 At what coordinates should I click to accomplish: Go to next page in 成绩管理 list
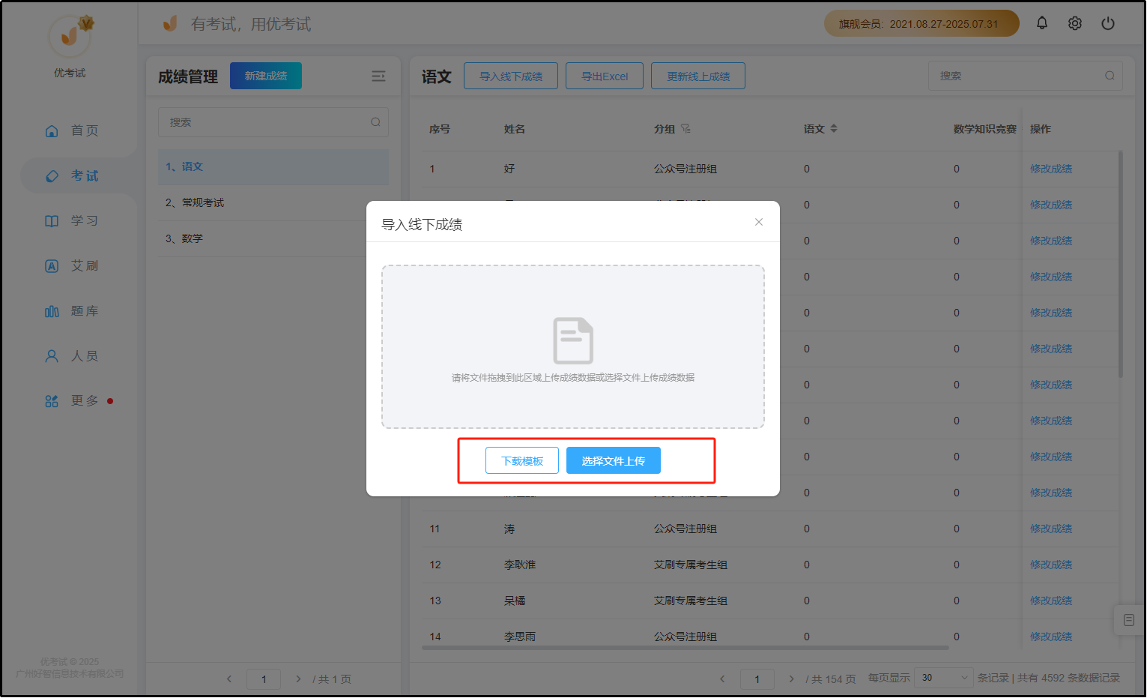tap(298, 679)
